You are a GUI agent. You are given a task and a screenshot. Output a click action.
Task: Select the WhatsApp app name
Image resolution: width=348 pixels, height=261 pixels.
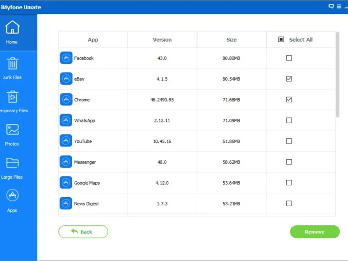pos(84,120)
